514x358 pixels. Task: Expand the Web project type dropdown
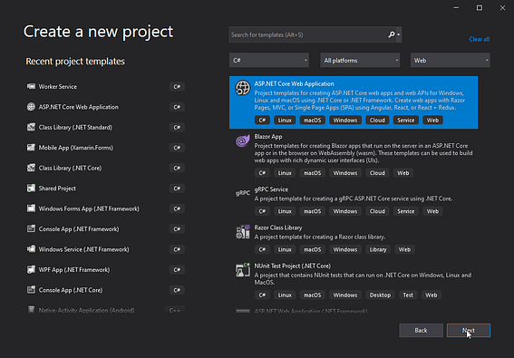coord(451,61)
